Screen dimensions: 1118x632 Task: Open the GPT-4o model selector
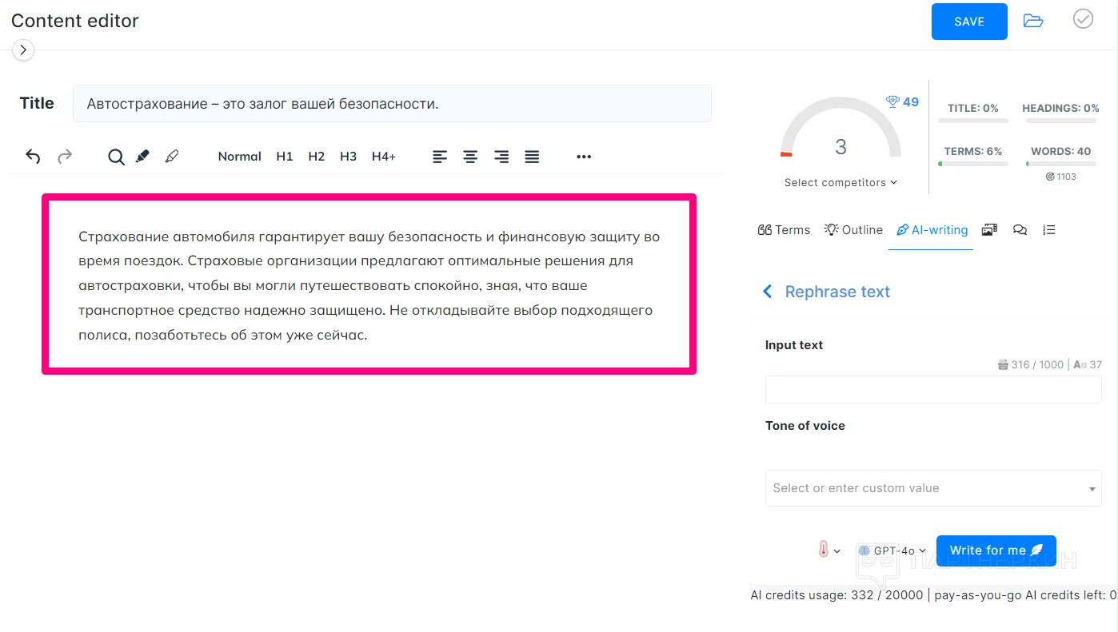pos(892,551)
